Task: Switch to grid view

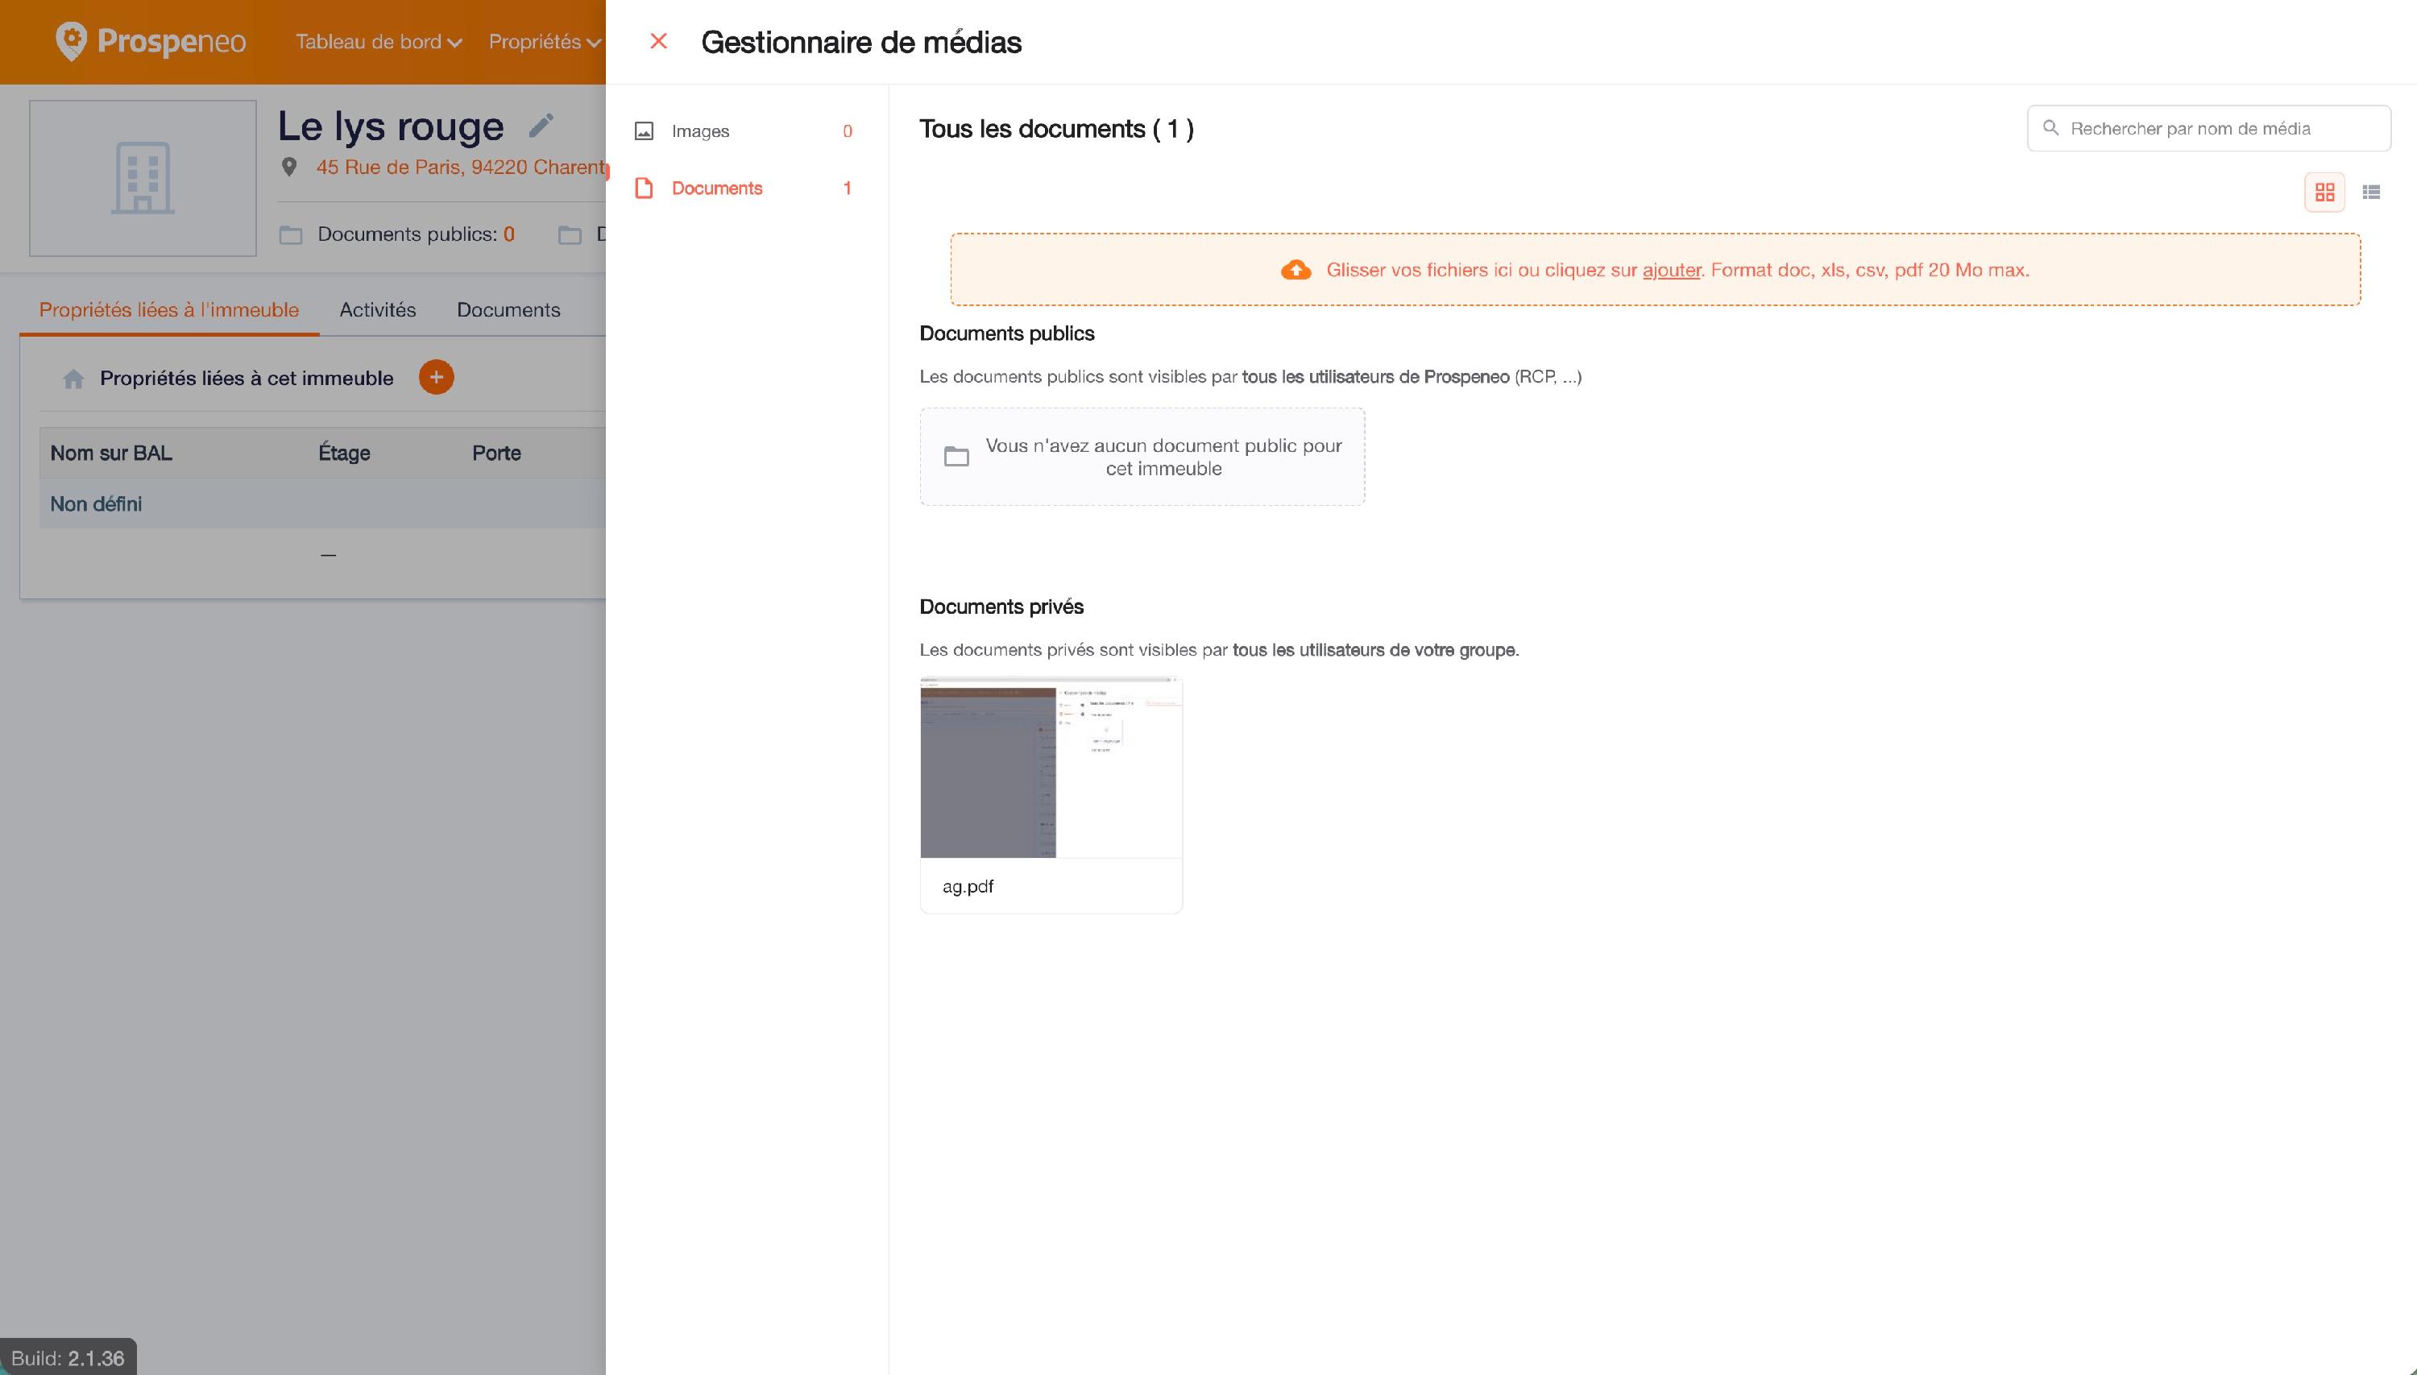Action: coord(2324,193)
